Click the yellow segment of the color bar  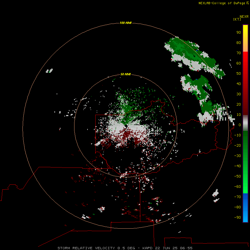tap(245, 38)
